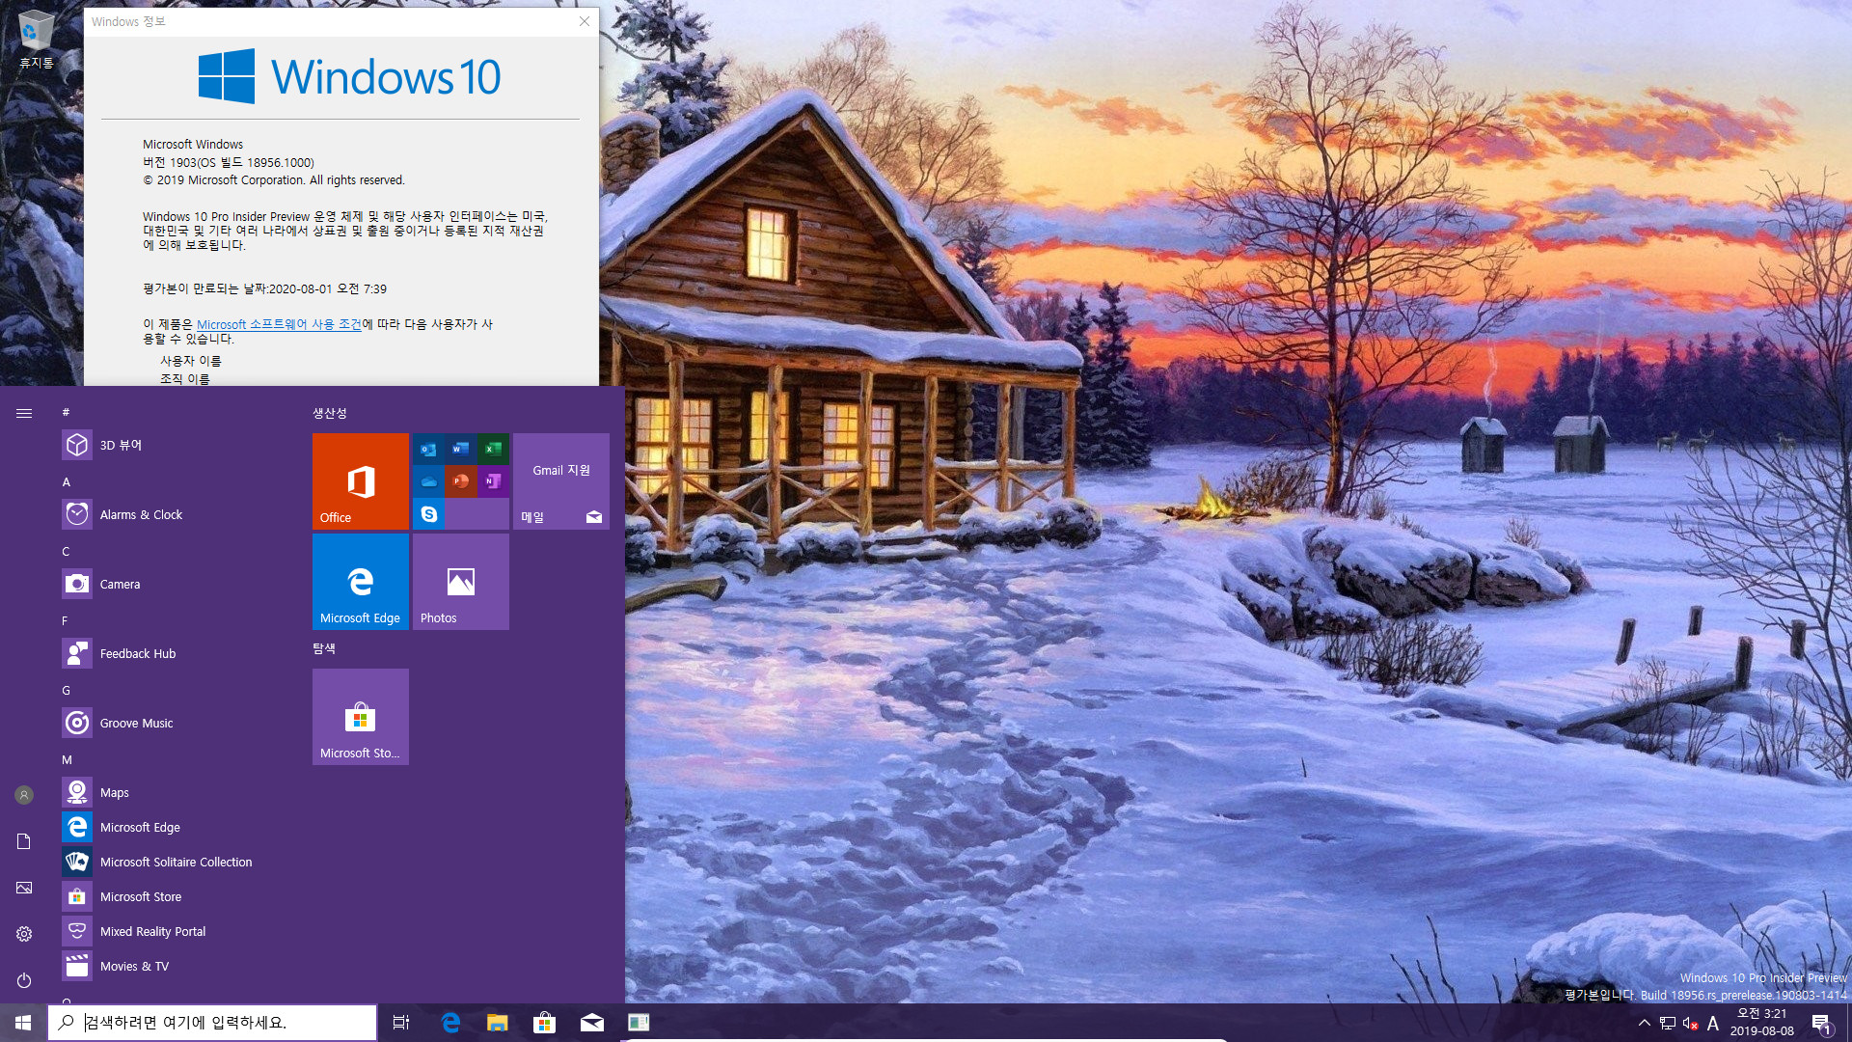Click the Power button in Start
The width and height of the screenshot is (1852, 1042).
24,980
